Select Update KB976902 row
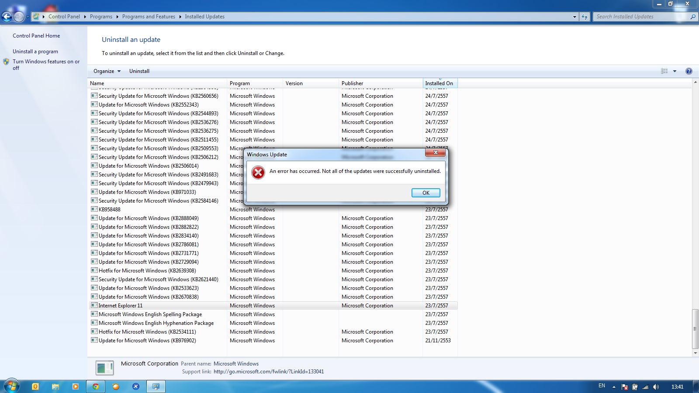The width and height of the screenshot is (699, 393). (273, 341)
